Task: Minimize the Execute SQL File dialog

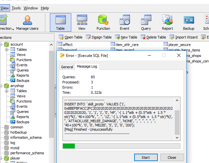Action: 149,55
